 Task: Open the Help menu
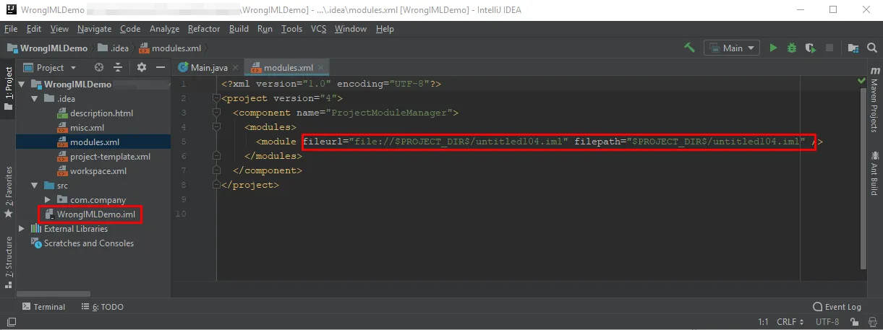[x=385, y=29]
